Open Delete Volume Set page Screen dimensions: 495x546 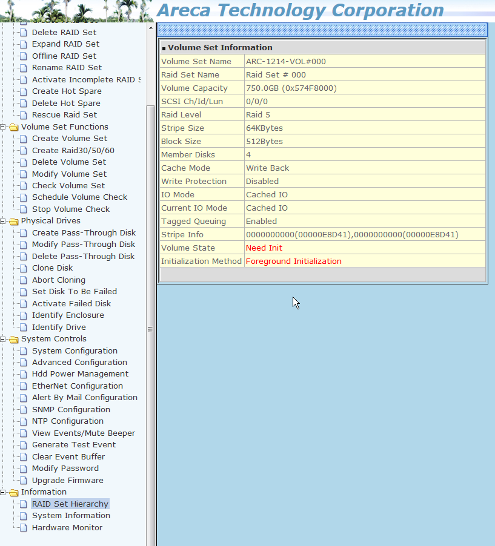tap(69, 162)
